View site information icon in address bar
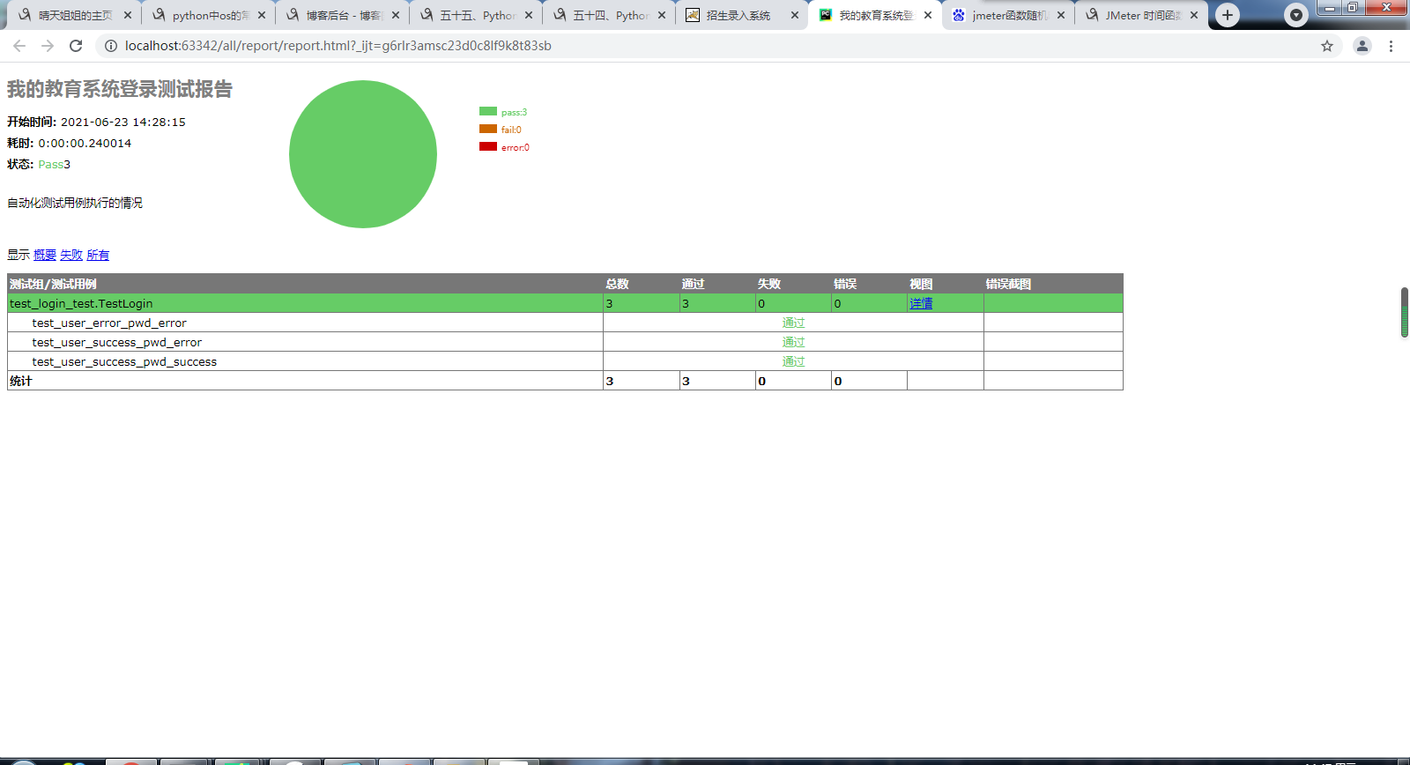Viewport: 1410px width, 765px height. 111,46
